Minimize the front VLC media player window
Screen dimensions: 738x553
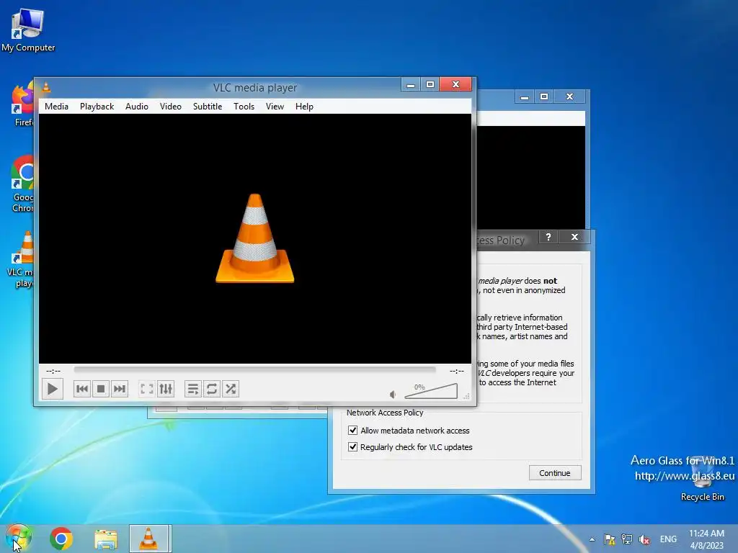(x=411, y=84)
